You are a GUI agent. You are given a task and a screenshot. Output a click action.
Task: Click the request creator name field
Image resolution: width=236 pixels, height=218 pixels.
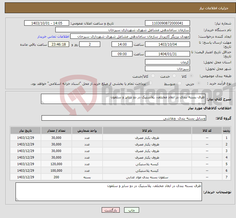(130, 36)
